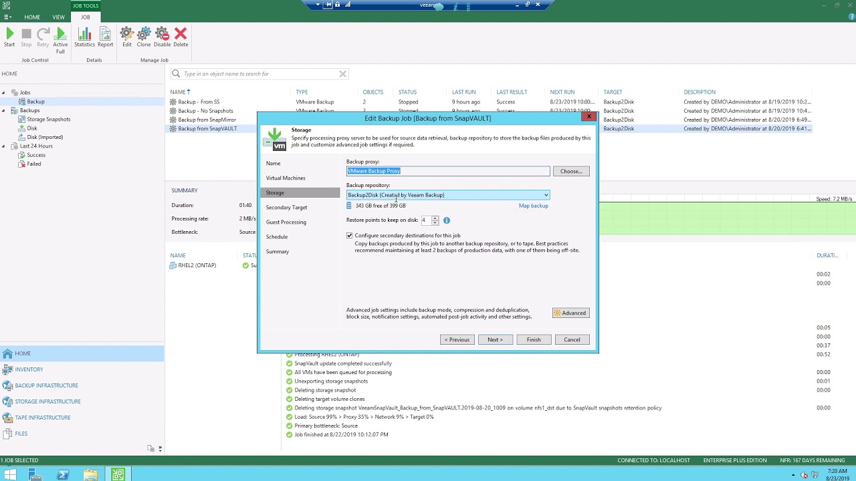The height and width of the screenshot is (481, 856).
Task: Click the Map backup link
Action: pyautogui.click(x=534, y=206)
